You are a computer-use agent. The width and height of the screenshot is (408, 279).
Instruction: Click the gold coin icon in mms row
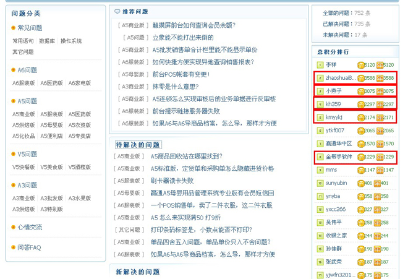coord(361,170)
